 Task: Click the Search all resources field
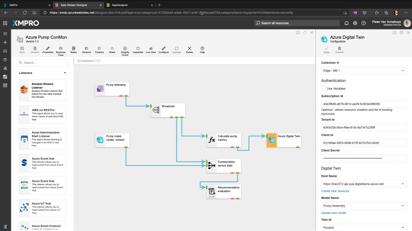[x=296, y=23]
